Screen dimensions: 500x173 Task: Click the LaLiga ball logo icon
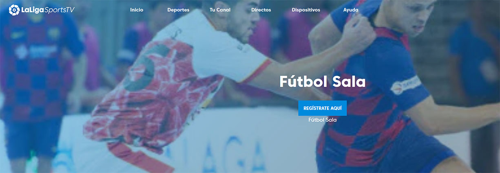tap(14, 10)
